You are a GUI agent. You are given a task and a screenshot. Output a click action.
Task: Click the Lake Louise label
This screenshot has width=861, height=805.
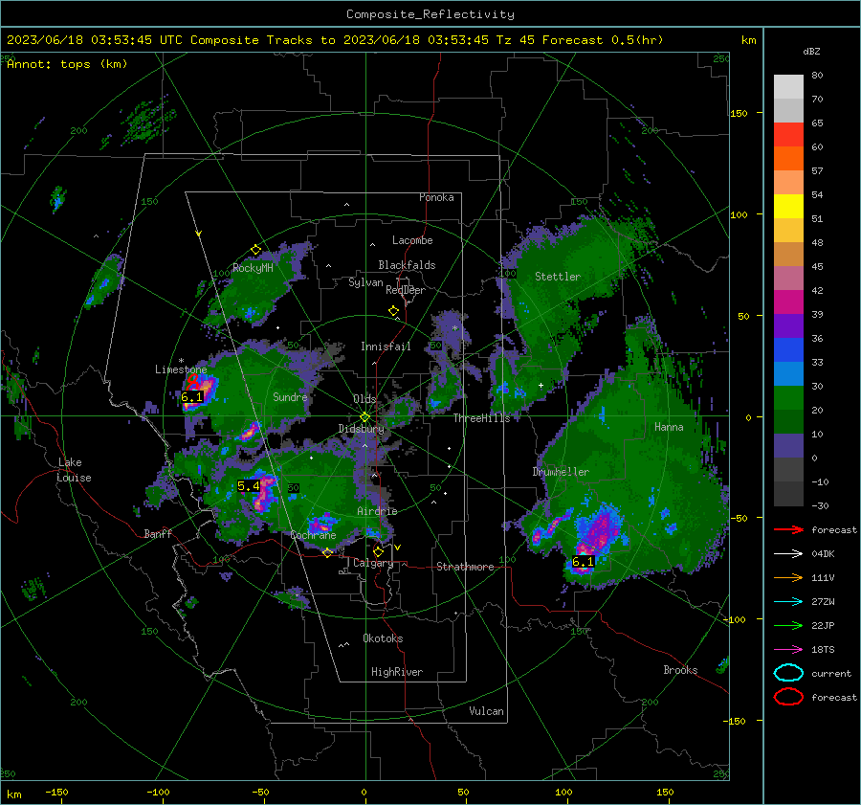point(74,470)
